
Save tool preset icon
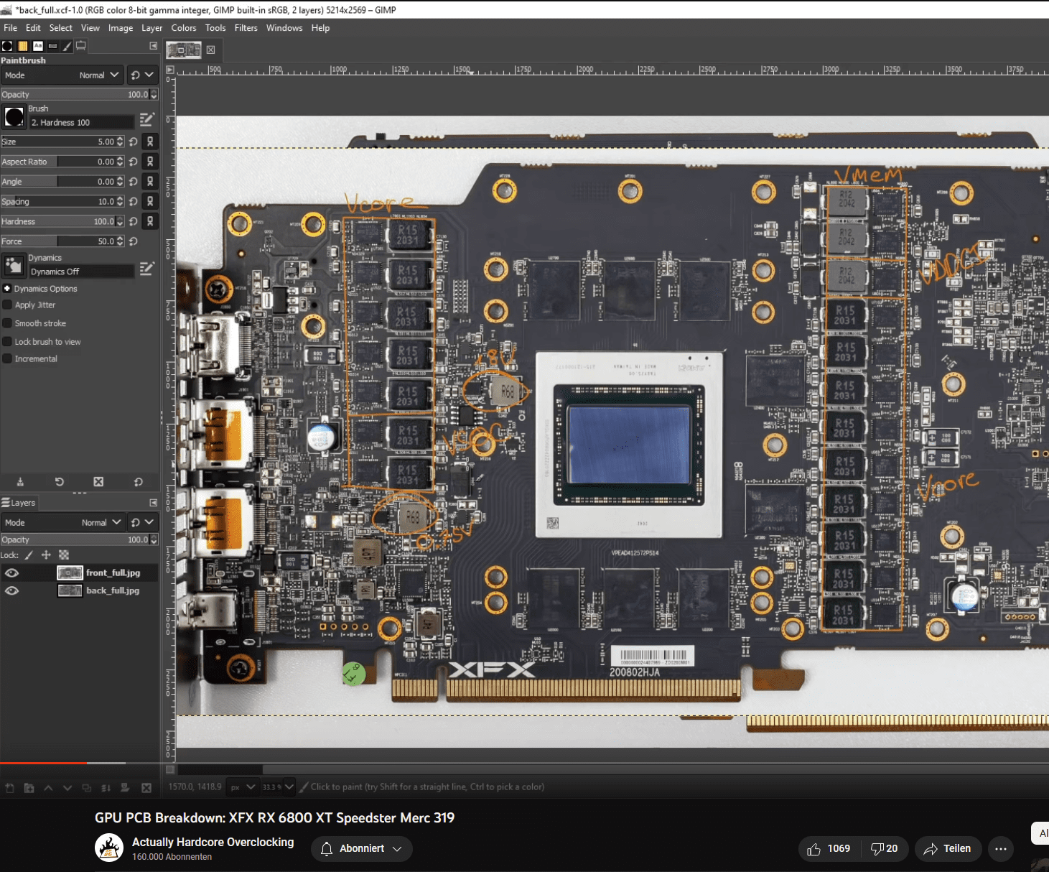(x=20, y=482)
